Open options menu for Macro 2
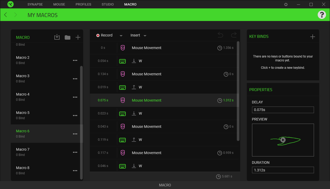This screenshot has height=189, width=330. (75, 60)
